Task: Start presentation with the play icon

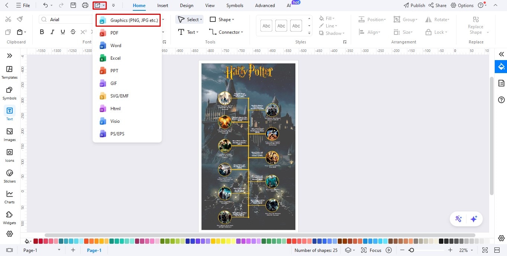Action: pyautogui.click(x=389, y=250)
